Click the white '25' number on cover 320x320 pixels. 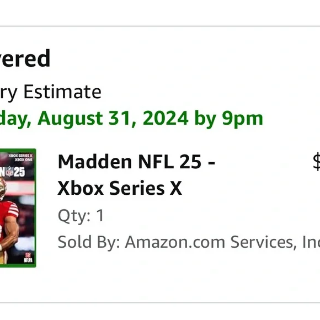point(19,172)
